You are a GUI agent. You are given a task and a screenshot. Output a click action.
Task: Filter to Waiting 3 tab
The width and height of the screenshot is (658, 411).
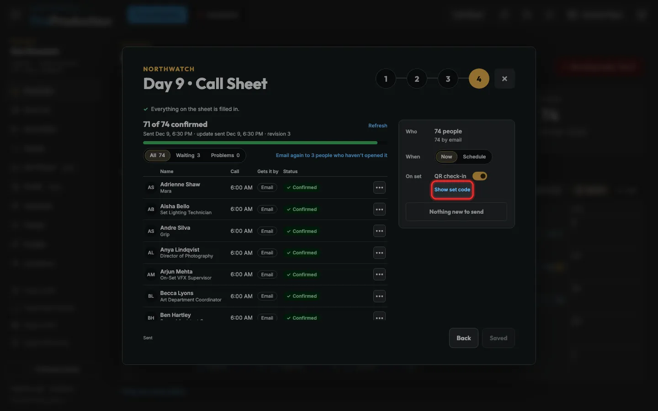click(188, 156)
